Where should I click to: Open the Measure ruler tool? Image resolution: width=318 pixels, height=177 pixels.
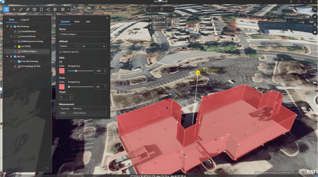[28, 9]
